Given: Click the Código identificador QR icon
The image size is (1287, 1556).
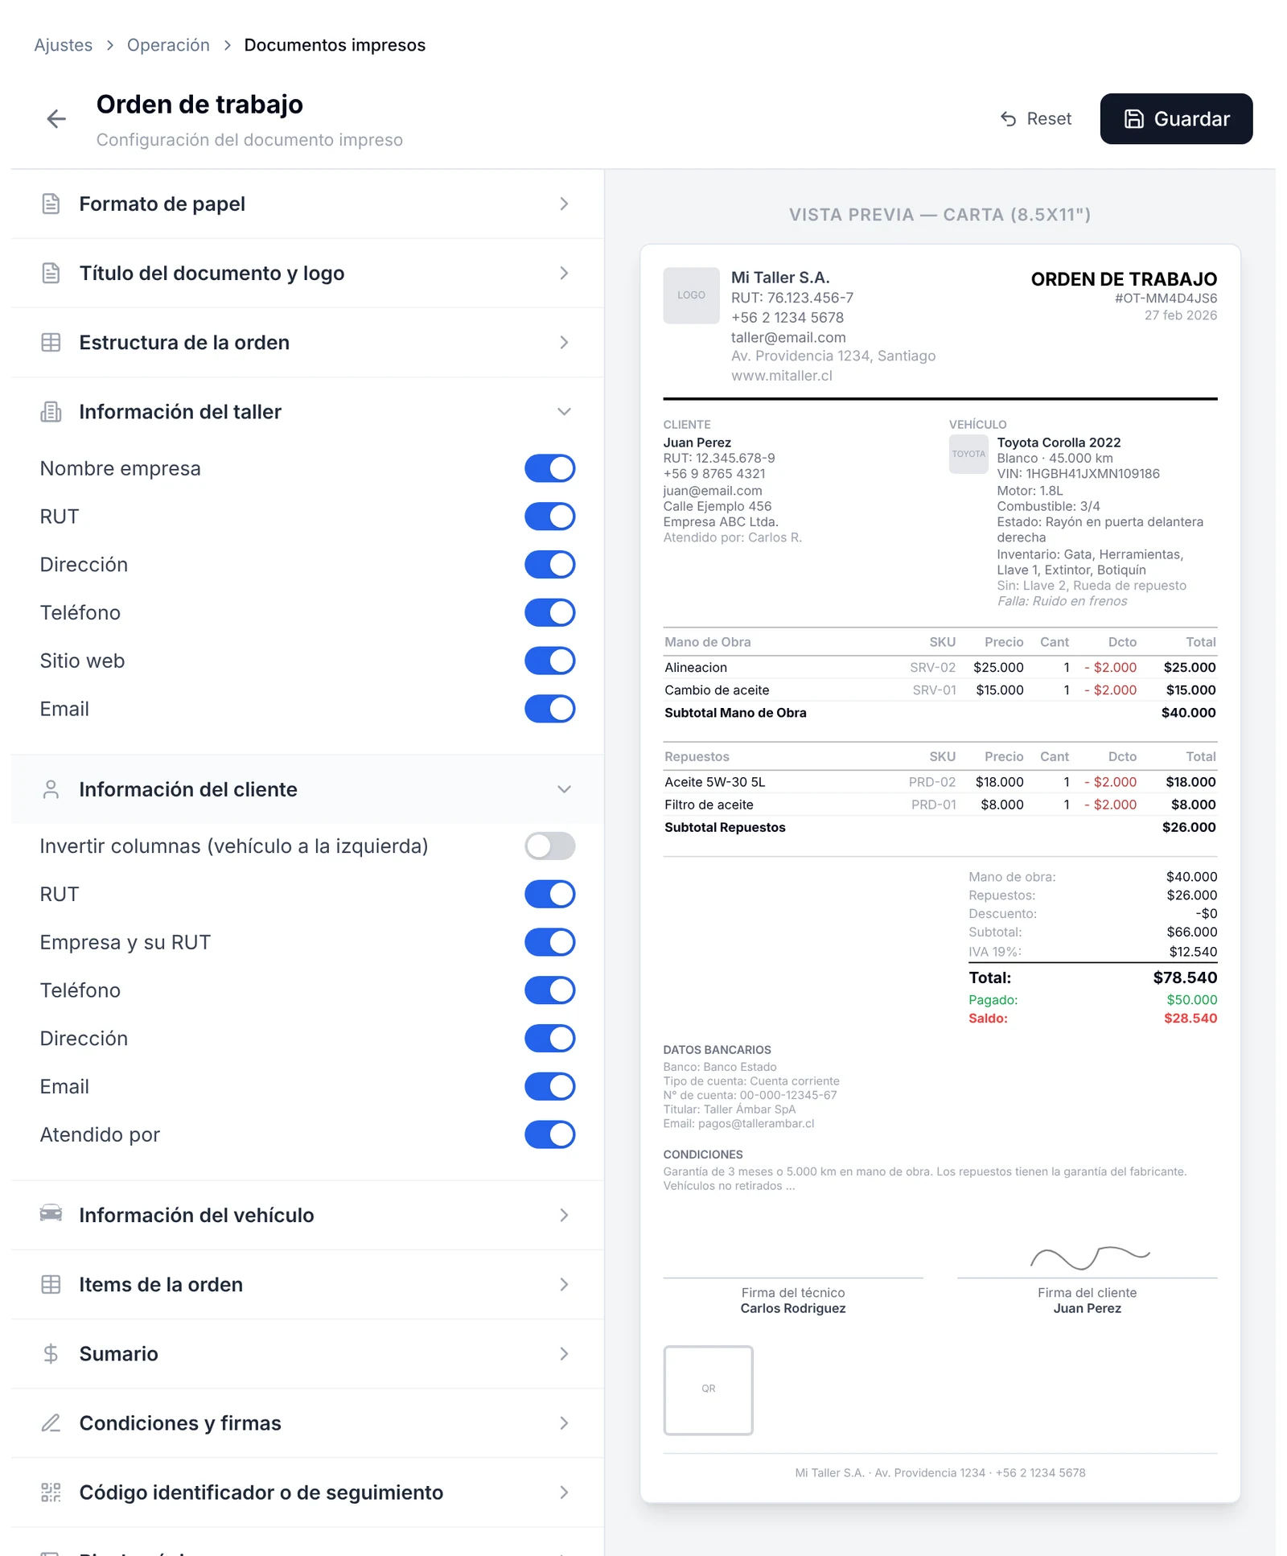Looking at the screenshot, I should tap(51, 1492).
